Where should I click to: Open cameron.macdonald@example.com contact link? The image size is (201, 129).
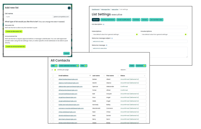point(71,108)
